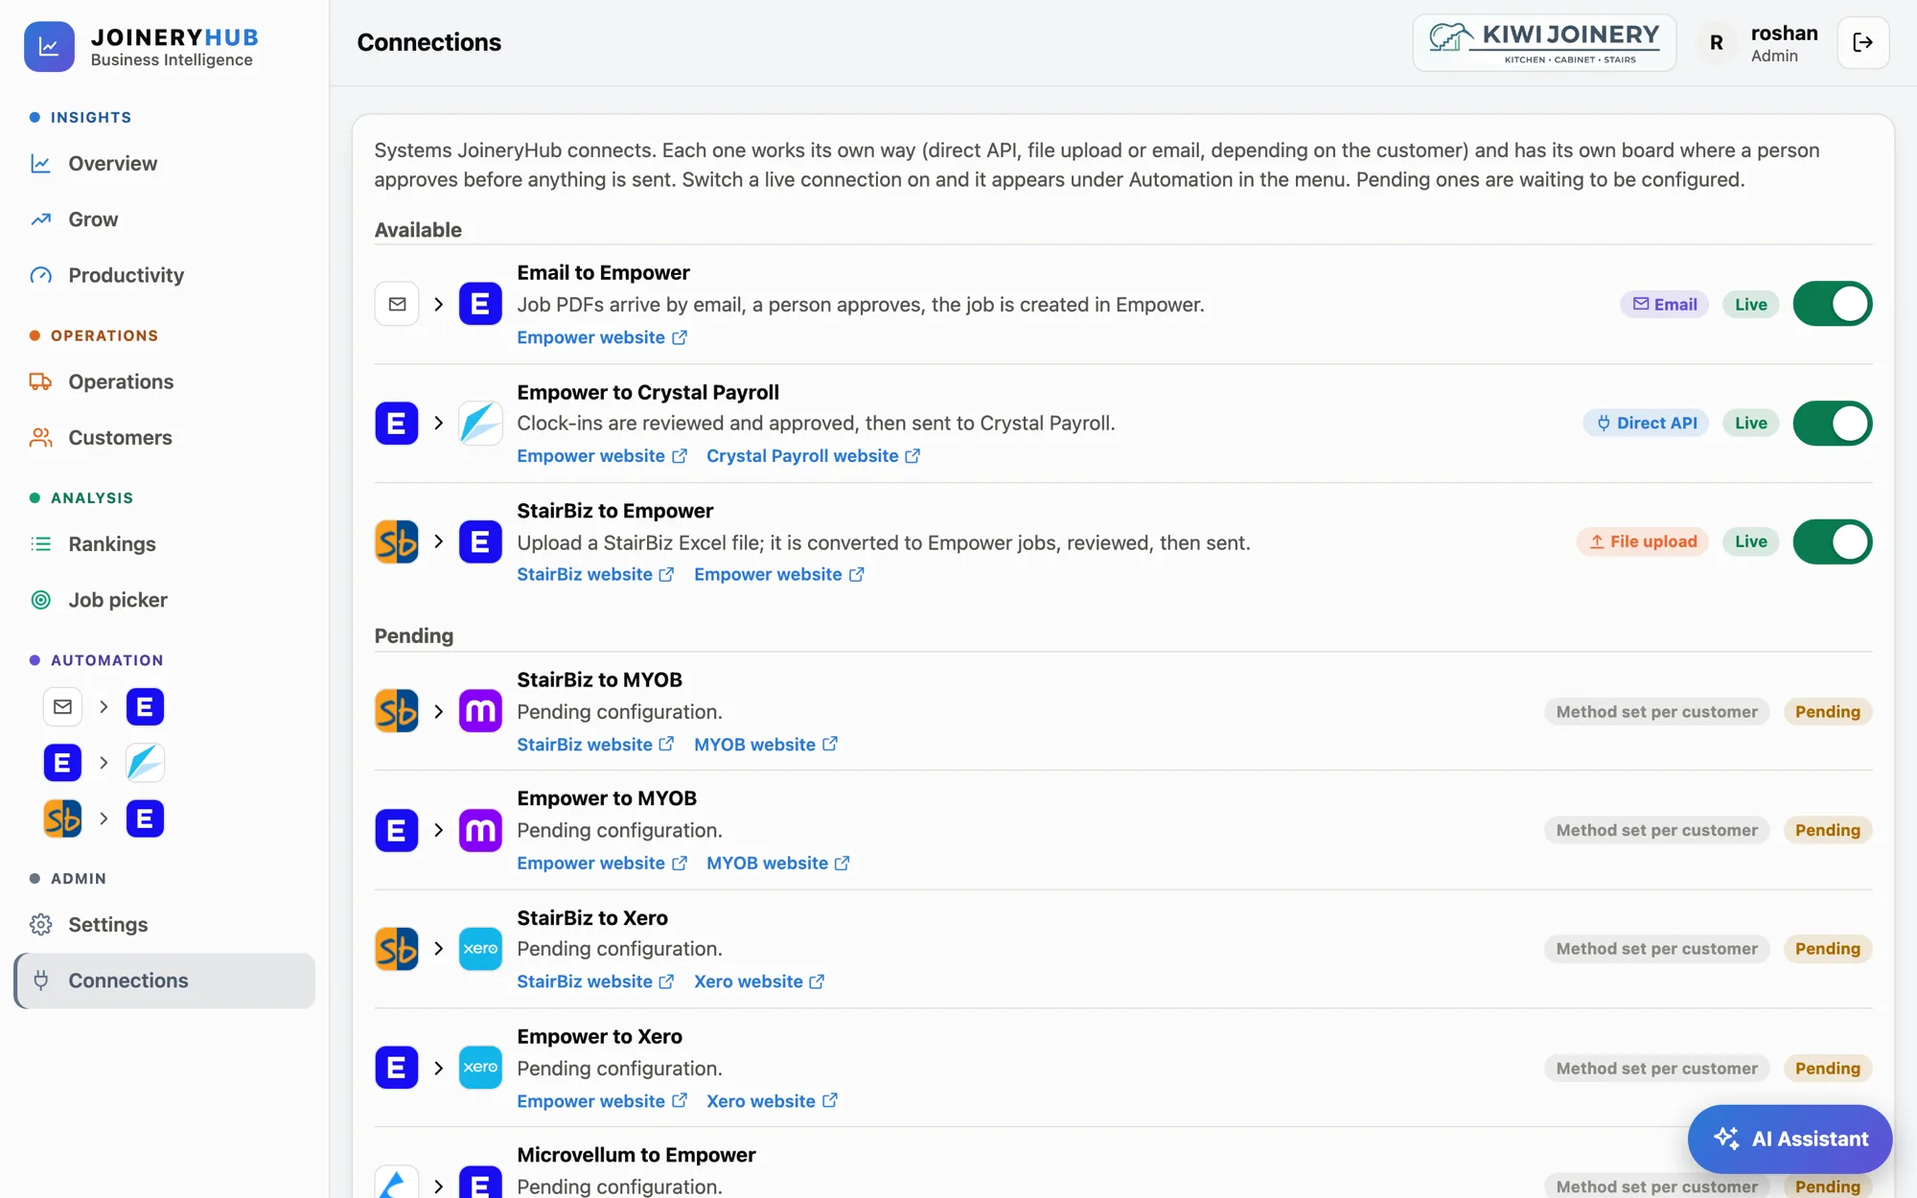Click the File upload badge
1917x1198 pixels.
(x=1643, y=541)
